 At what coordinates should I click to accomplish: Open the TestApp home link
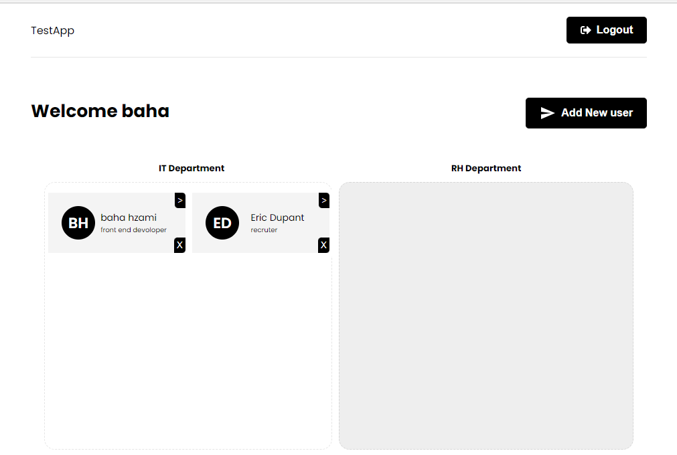(x=52, y=30)
